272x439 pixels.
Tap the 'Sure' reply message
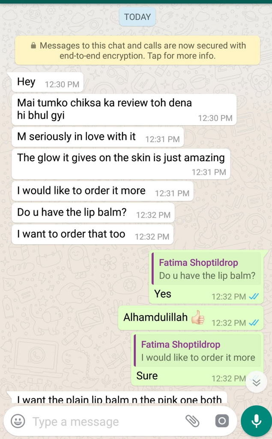197,359
